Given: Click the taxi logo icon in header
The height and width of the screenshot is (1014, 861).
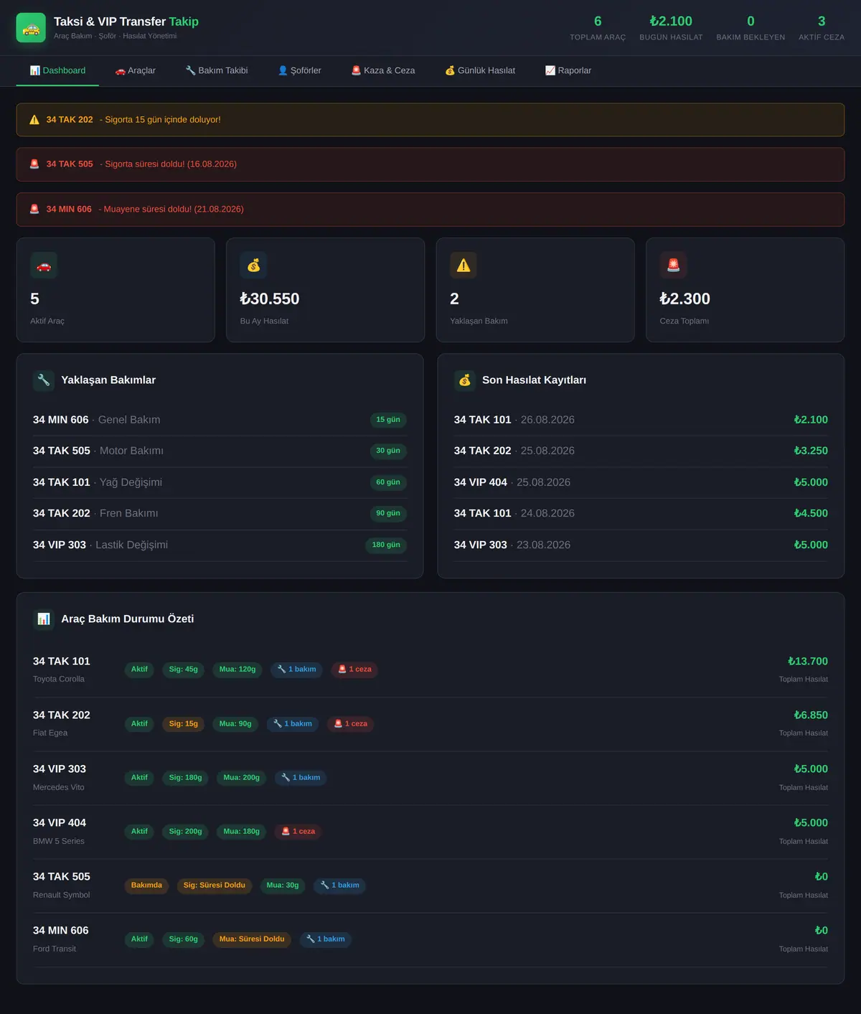Looking at the screenshot, I should (31, 28).
